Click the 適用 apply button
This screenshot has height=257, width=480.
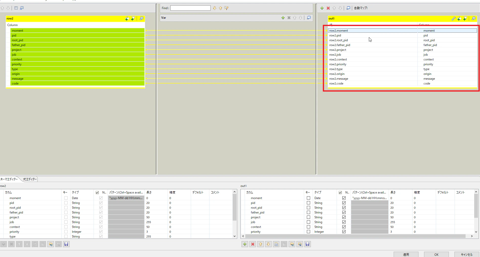406,254
